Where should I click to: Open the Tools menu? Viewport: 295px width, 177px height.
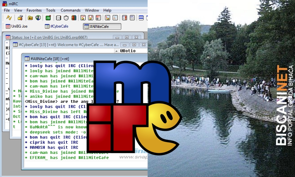point(51,10)
